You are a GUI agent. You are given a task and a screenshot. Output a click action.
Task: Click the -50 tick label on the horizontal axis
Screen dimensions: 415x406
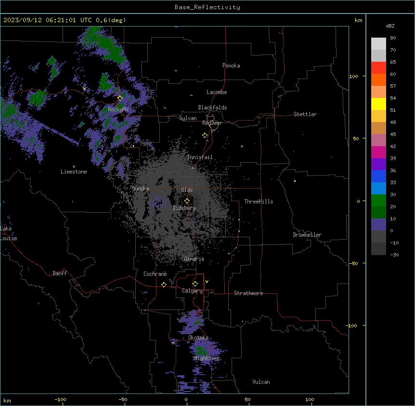123,399
